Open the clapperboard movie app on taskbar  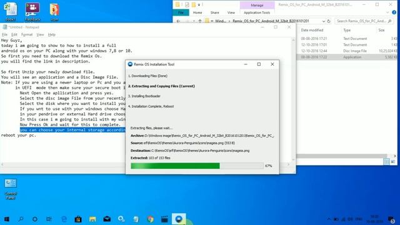(164, 219)
